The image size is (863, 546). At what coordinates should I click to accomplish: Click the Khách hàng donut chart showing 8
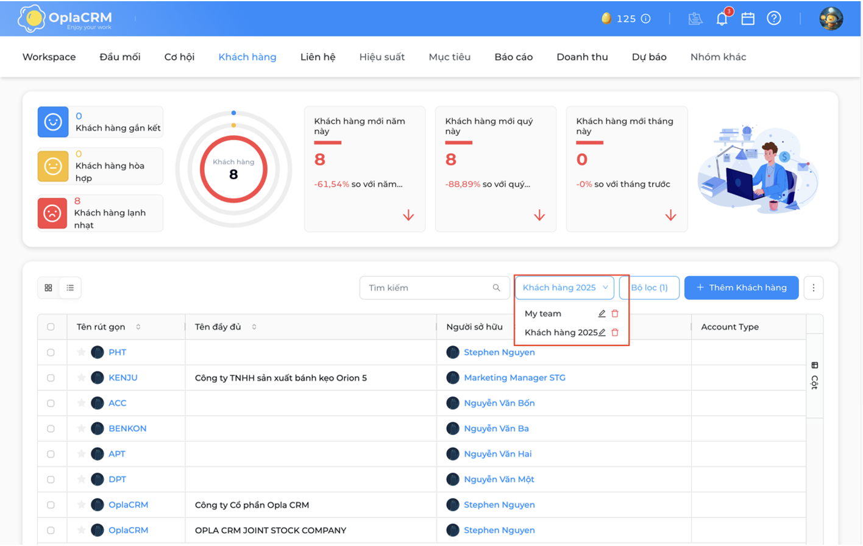233,169
